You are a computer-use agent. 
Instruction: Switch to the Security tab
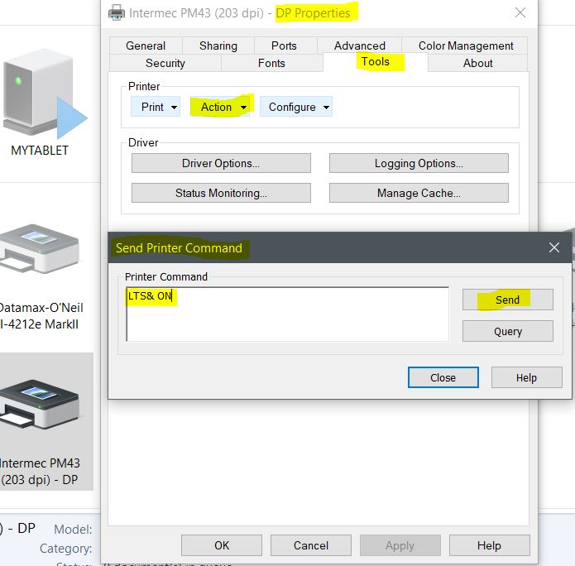tap(165, 63)
